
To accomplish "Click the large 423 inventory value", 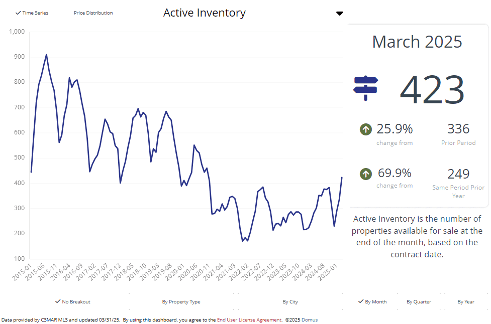I will coord(432,90).
